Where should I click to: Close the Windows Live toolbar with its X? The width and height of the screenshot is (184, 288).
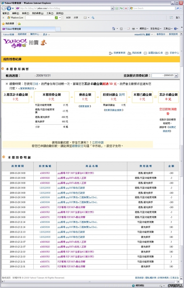click(x=3, y=18)
